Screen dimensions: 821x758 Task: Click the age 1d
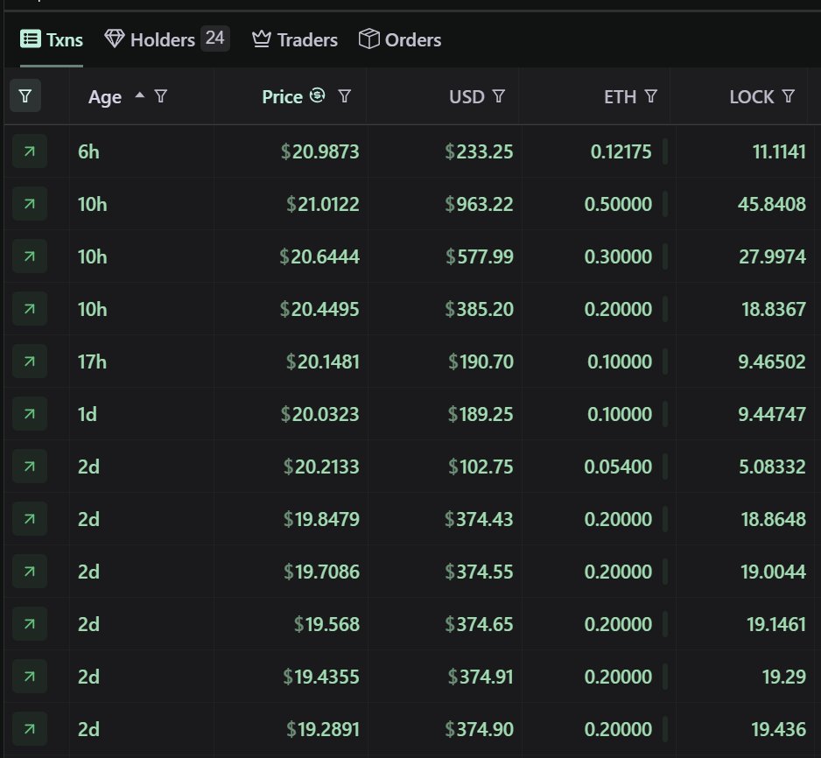[88, 414]
